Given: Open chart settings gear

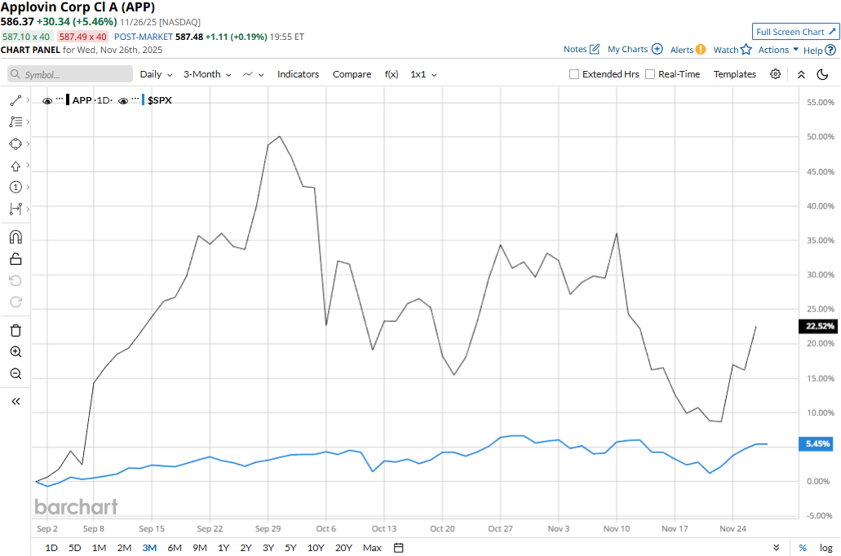Looking at the screenshot, I should [775, 74].
